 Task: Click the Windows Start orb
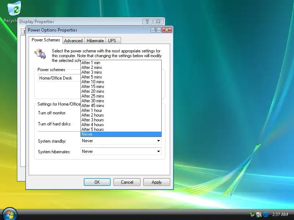click(10, 214)
